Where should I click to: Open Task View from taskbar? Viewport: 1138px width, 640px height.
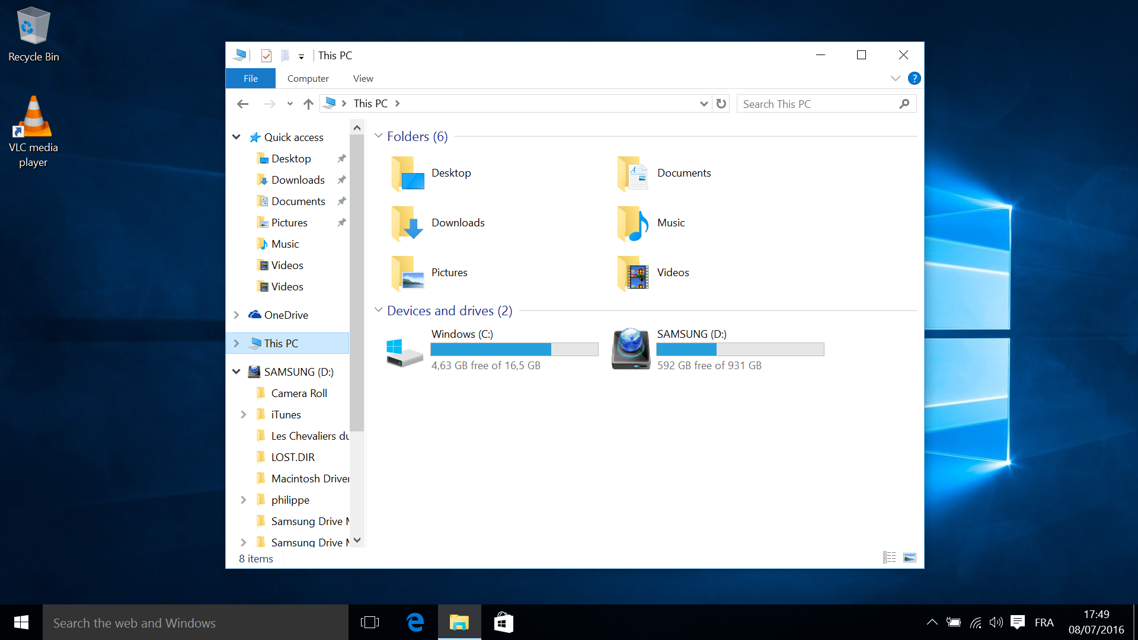[370, 622]
